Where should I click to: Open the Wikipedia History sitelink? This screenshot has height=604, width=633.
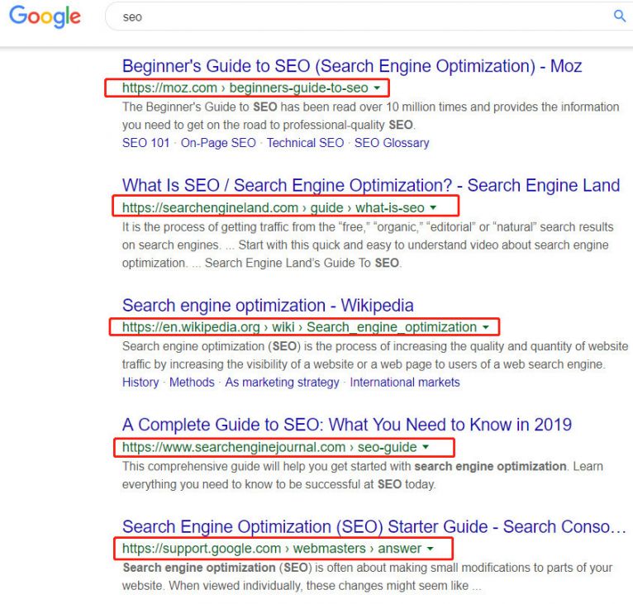coord(140,383)
